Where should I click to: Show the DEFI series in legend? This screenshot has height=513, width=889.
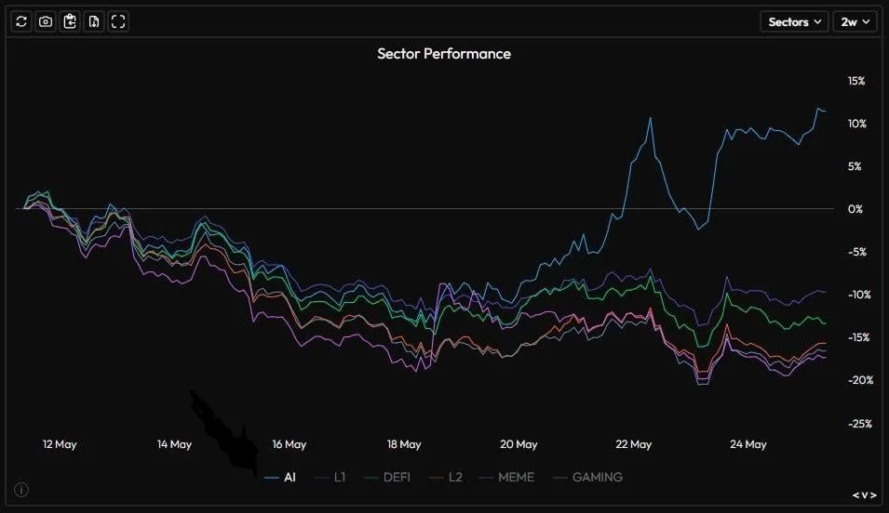[x=387, y=478]
